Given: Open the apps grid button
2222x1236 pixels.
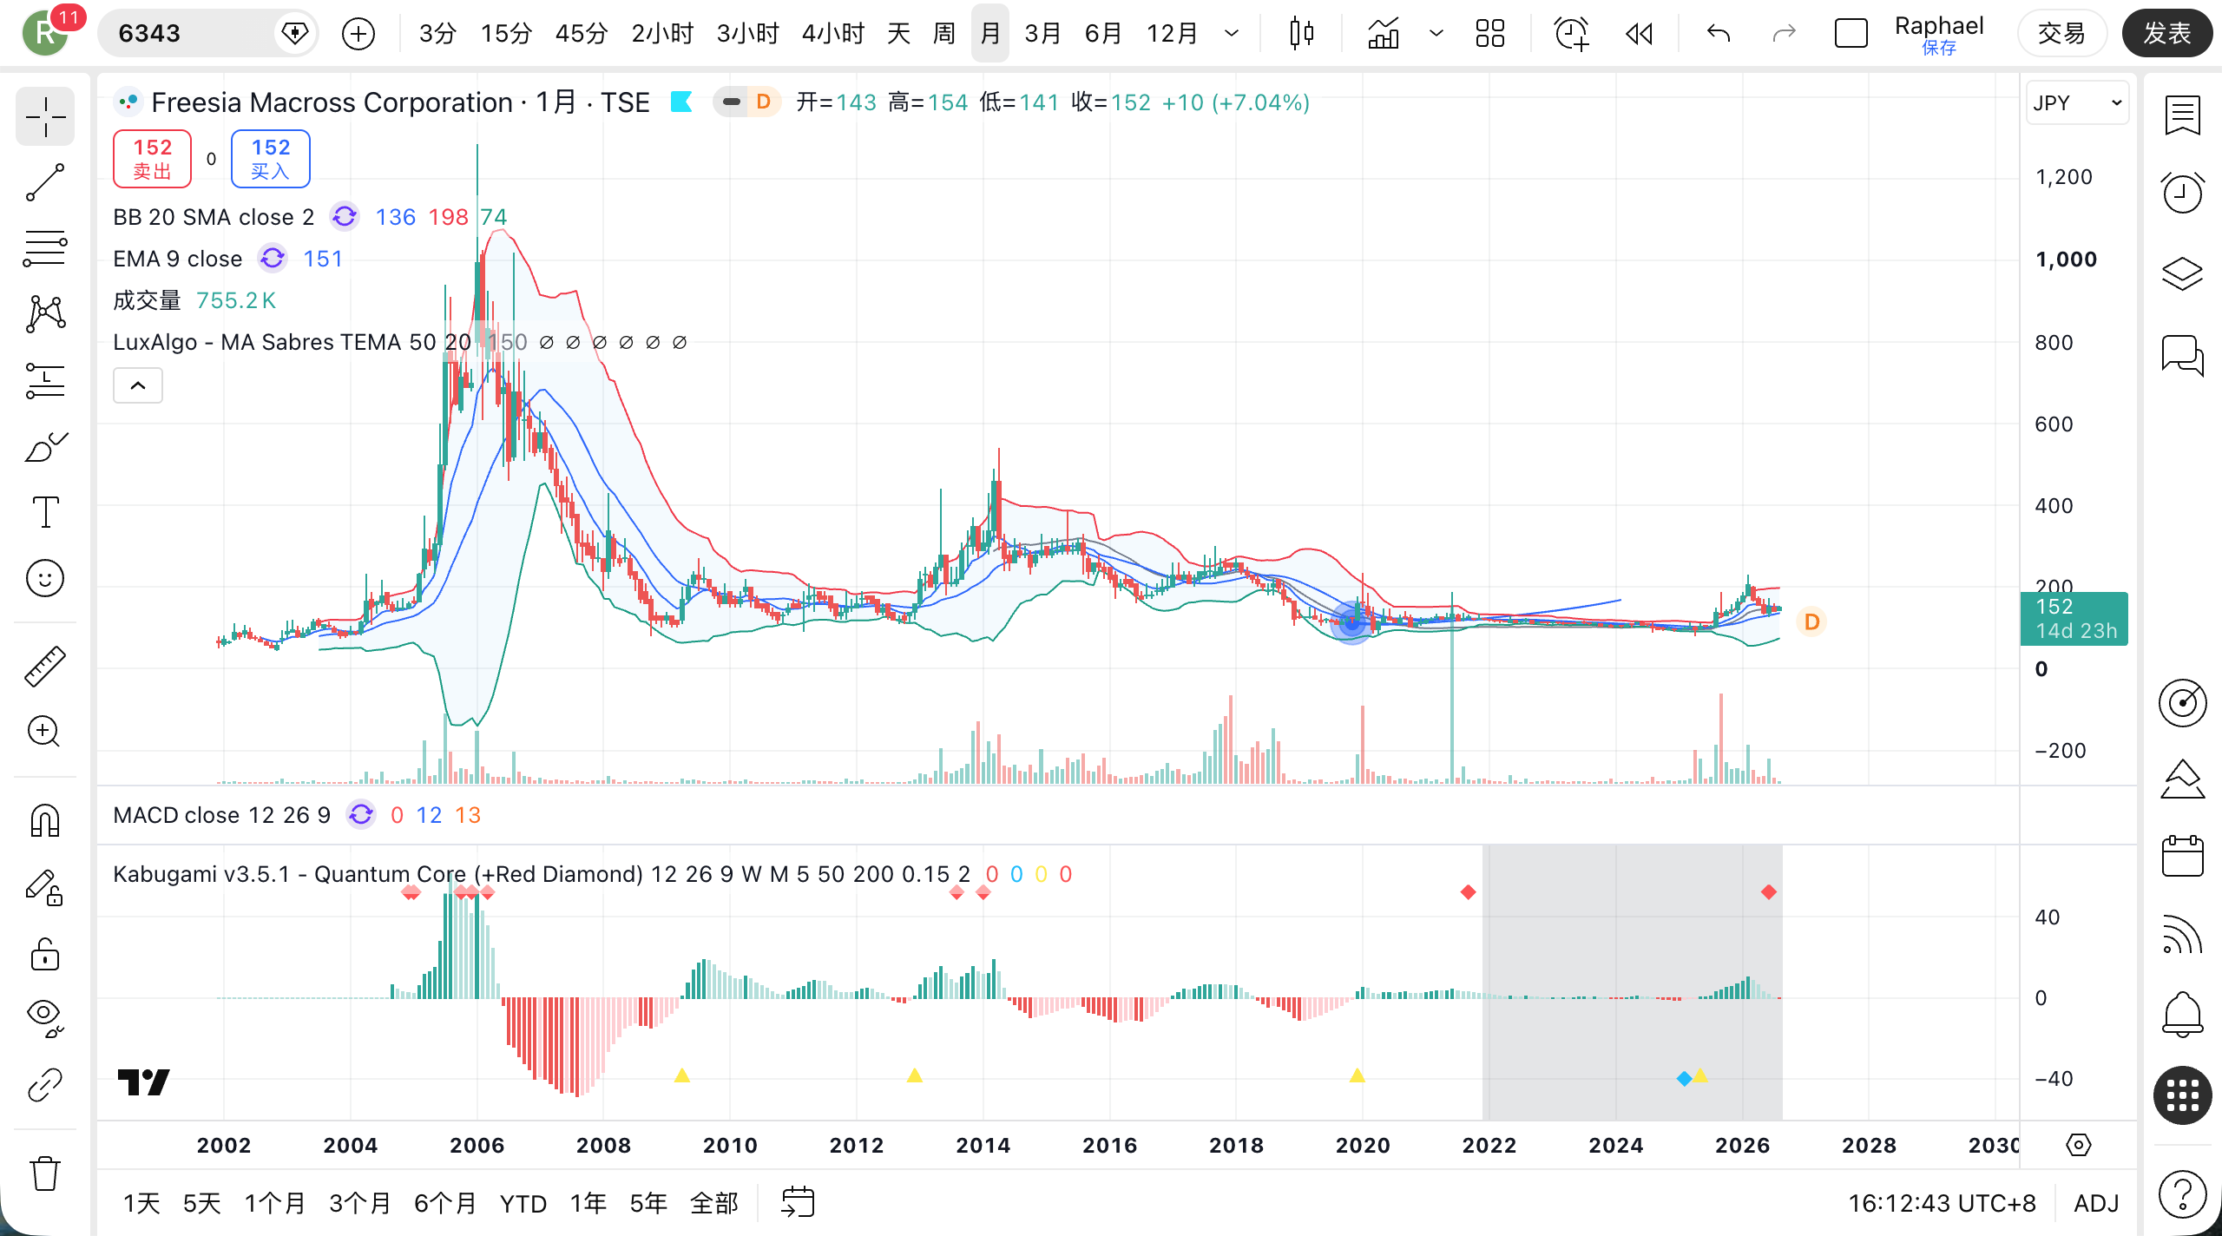Looking at the screenshot, I should 2182,1095.
